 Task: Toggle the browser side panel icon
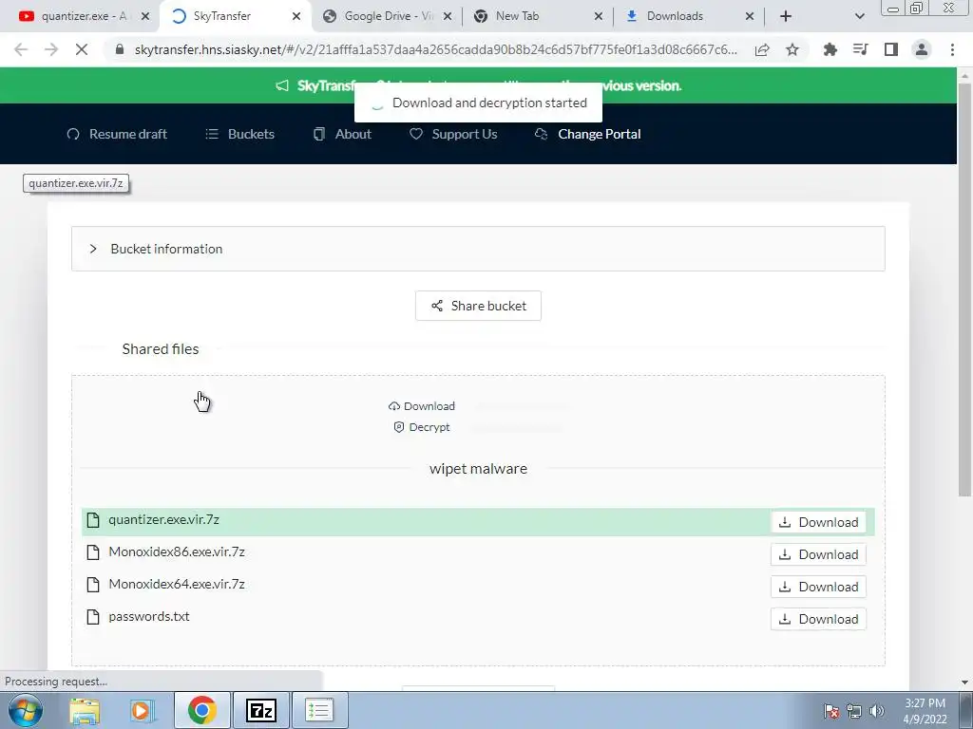[891, 49]
